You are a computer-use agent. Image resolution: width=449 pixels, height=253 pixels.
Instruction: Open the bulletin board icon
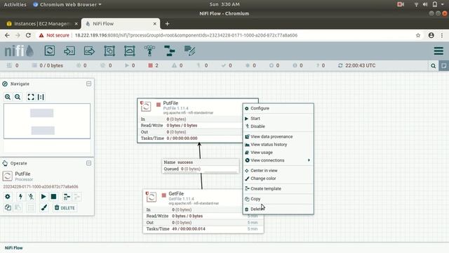click(x=443, y=65)
